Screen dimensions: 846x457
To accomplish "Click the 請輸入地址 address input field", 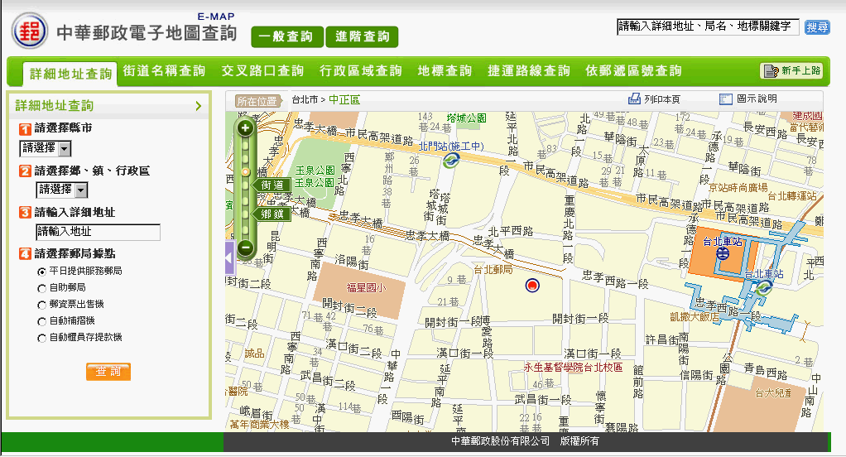I will tap(99, 232).
